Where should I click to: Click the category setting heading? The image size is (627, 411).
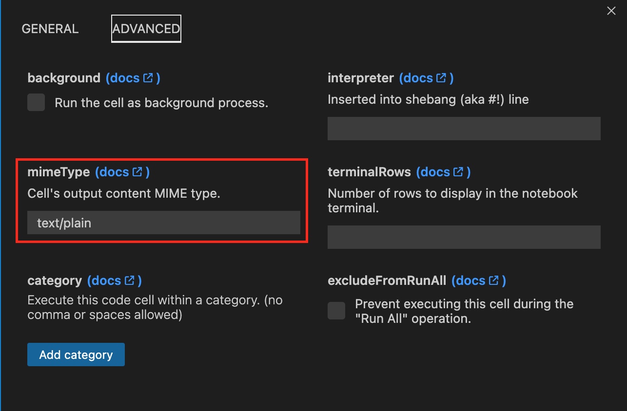(55, 280)
